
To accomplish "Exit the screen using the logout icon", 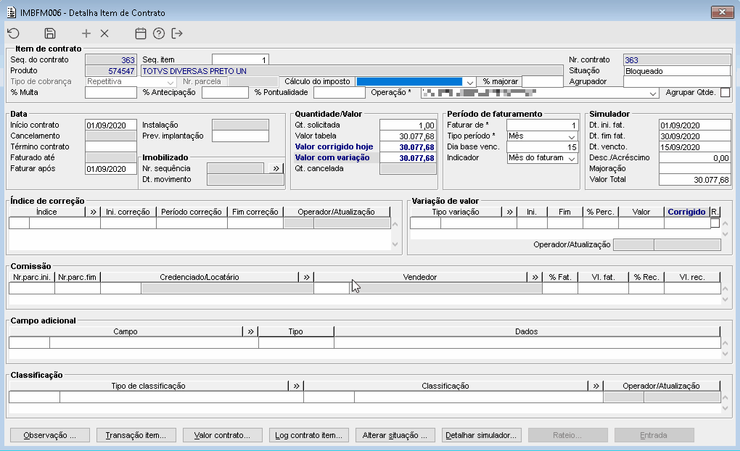I will pyautogui.click(x=177, y=33).
